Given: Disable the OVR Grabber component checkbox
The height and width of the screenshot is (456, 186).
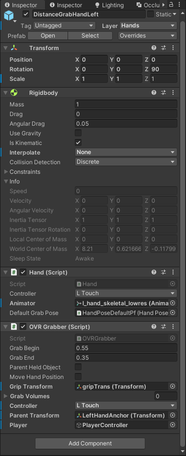Looking at the screenshot, I should (x=23, y=326).
